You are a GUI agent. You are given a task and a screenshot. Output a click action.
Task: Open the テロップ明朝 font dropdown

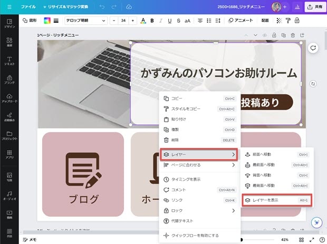click(x=86, y=21)
